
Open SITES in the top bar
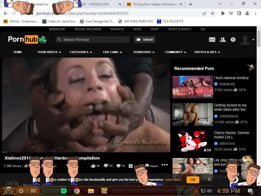[x=137, y=29]
